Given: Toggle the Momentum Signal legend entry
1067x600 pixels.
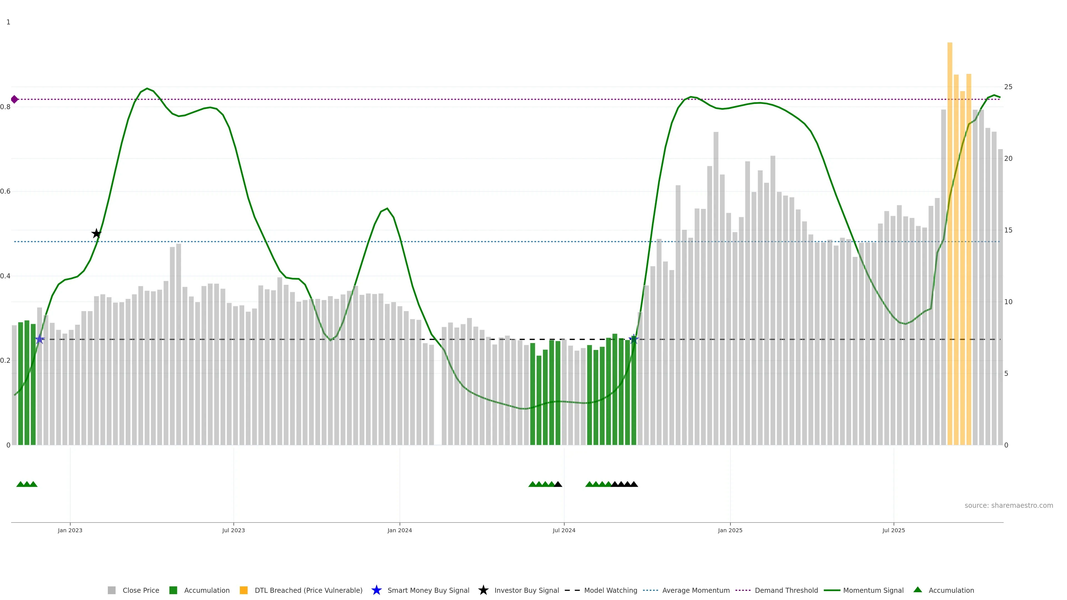Looking at the screenshot, I should 873,590.
